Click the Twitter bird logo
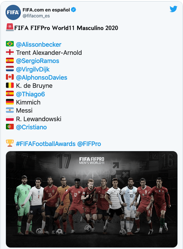Screen dimensions: 183x249 point(173,9)
